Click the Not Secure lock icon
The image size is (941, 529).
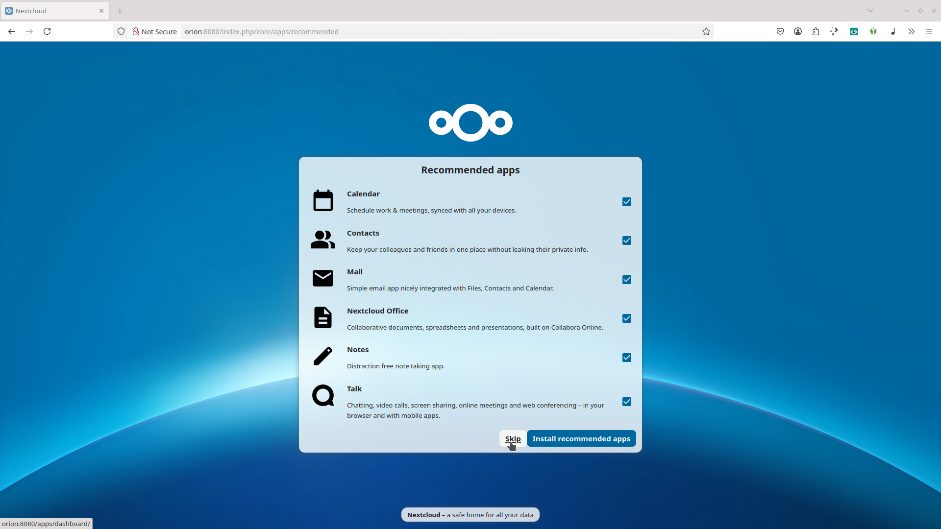click(136, 31)
